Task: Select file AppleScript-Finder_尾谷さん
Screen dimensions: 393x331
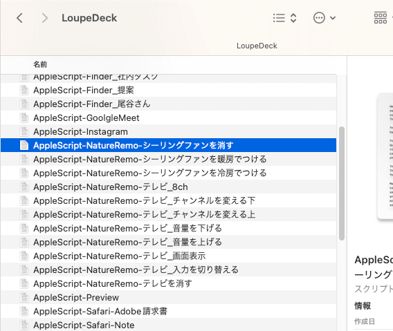Action: click(x=168, y=104)
